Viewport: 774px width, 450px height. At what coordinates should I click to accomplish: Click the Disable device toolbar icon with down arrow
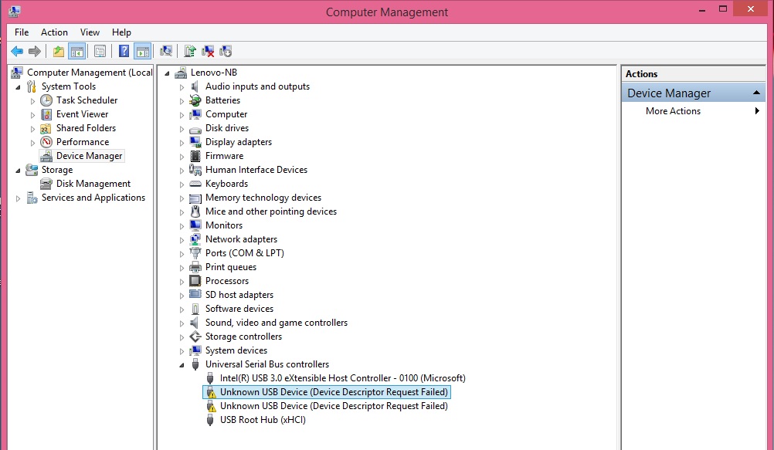[226, 51]
